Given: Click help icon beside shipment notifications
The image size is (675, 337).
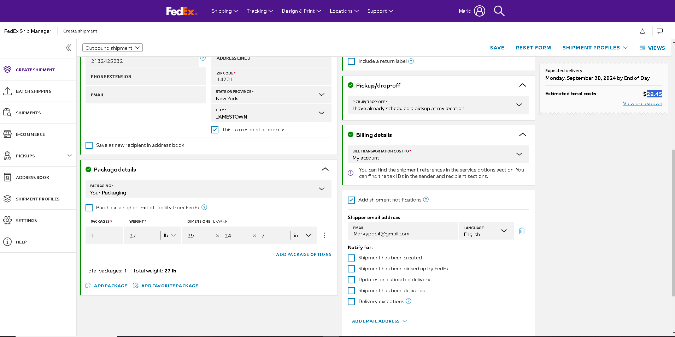Looking at the screenshot, I should tap(426, 199).
